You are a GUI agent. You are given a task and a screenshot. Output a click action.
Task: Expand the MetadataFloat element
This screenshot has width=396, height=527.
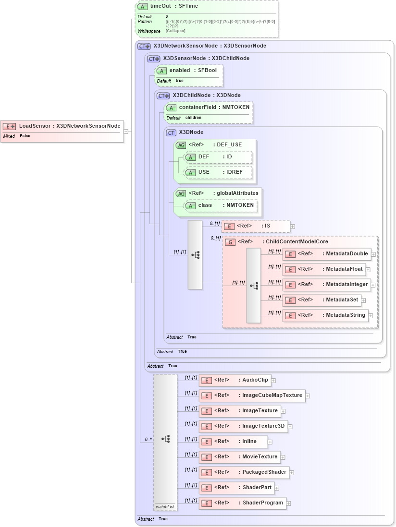coord(368,270)
